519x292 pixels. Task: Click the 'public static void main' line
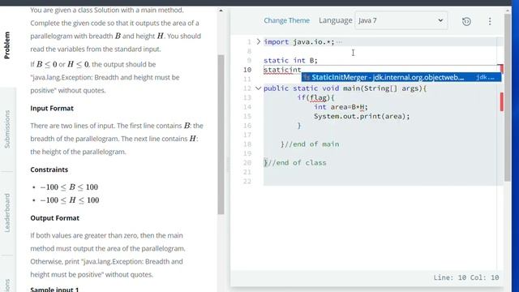pyautogui.click(x=345, y=88)
